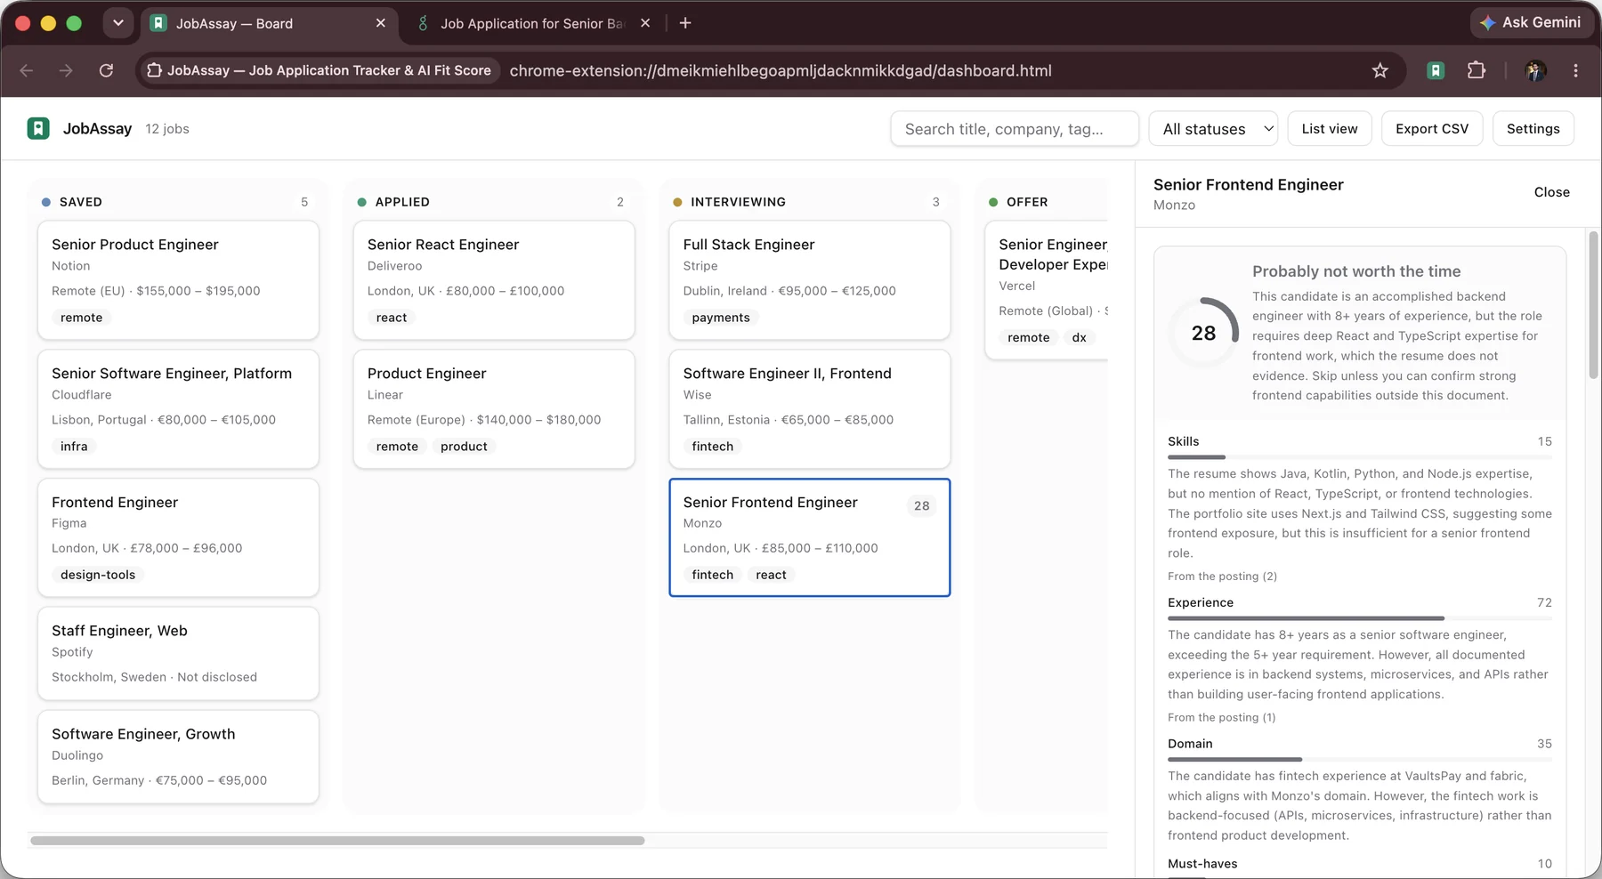
Task: Switch to List view
Action: click(1330, 129)
